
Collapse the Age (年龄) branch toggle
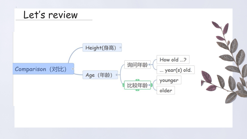point(117,75)
